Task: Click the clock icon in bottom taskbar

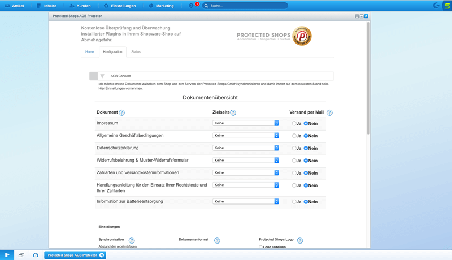Action: click(x=36, y=255)
